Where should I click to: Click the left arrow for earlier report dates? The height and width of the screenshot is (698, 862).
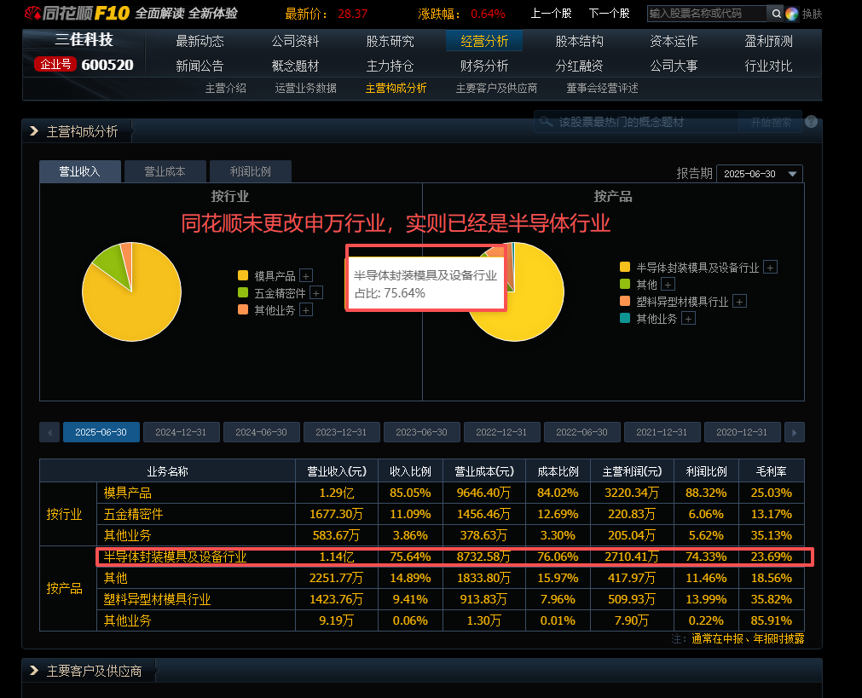[49, 432]
